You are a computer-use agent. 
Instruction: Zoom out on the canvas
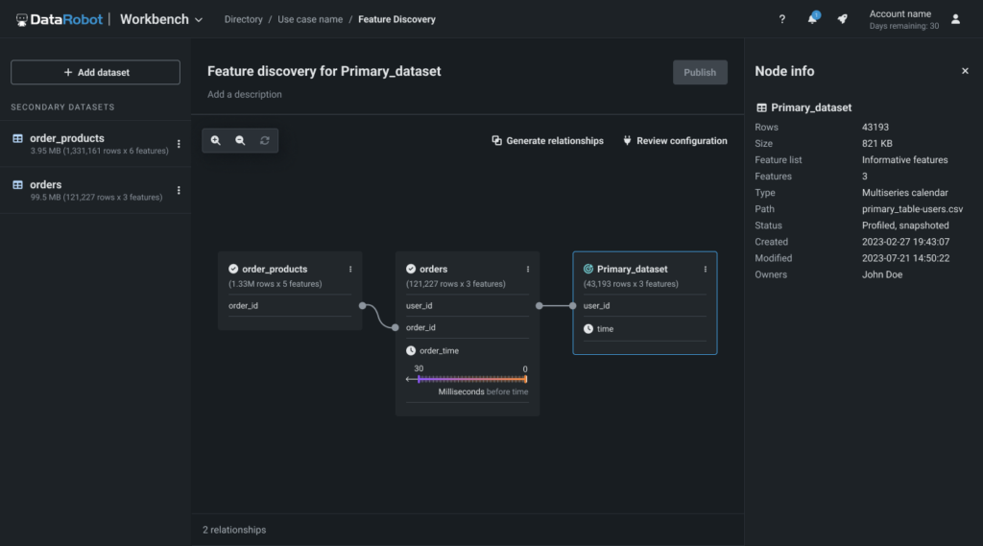240,140
